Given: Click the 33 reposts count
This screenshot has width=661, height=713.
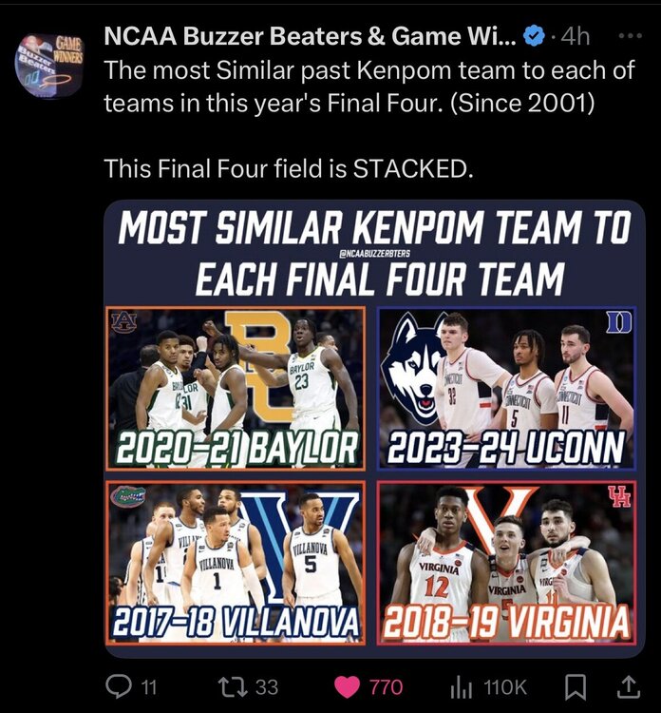Looking at the screenshot, I should click(267, 687).
